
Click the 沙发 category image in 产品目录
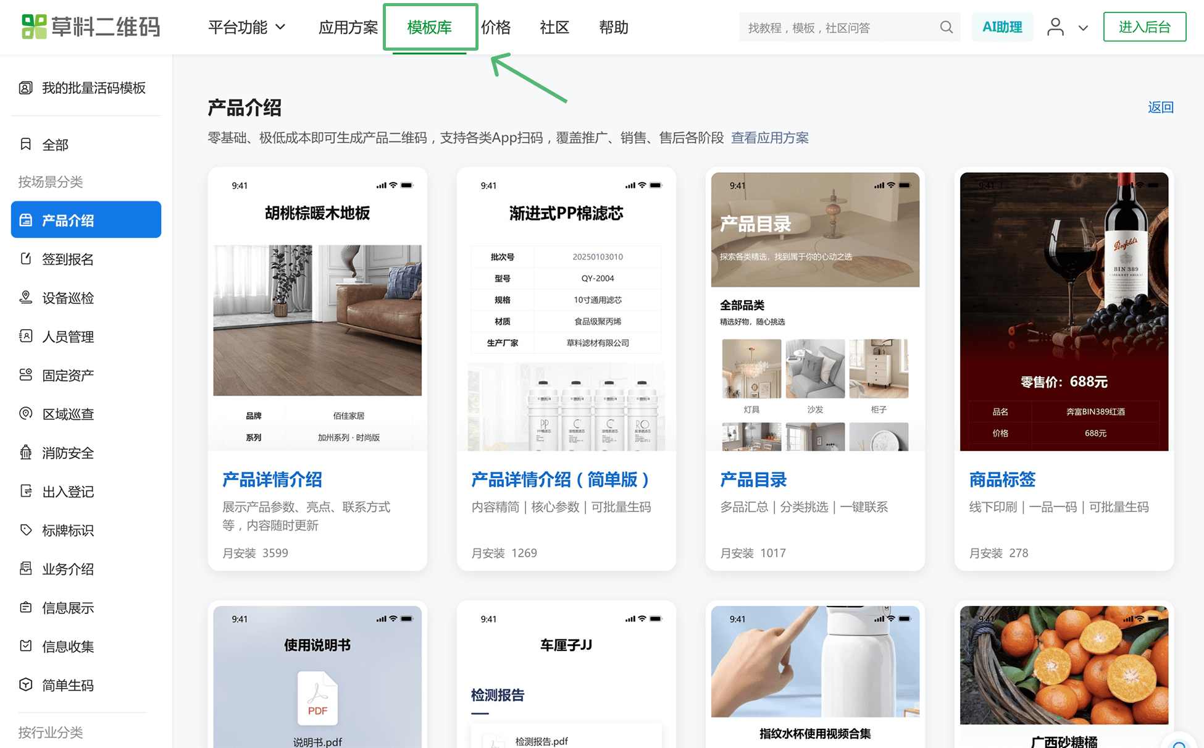(x=815, y=369)
